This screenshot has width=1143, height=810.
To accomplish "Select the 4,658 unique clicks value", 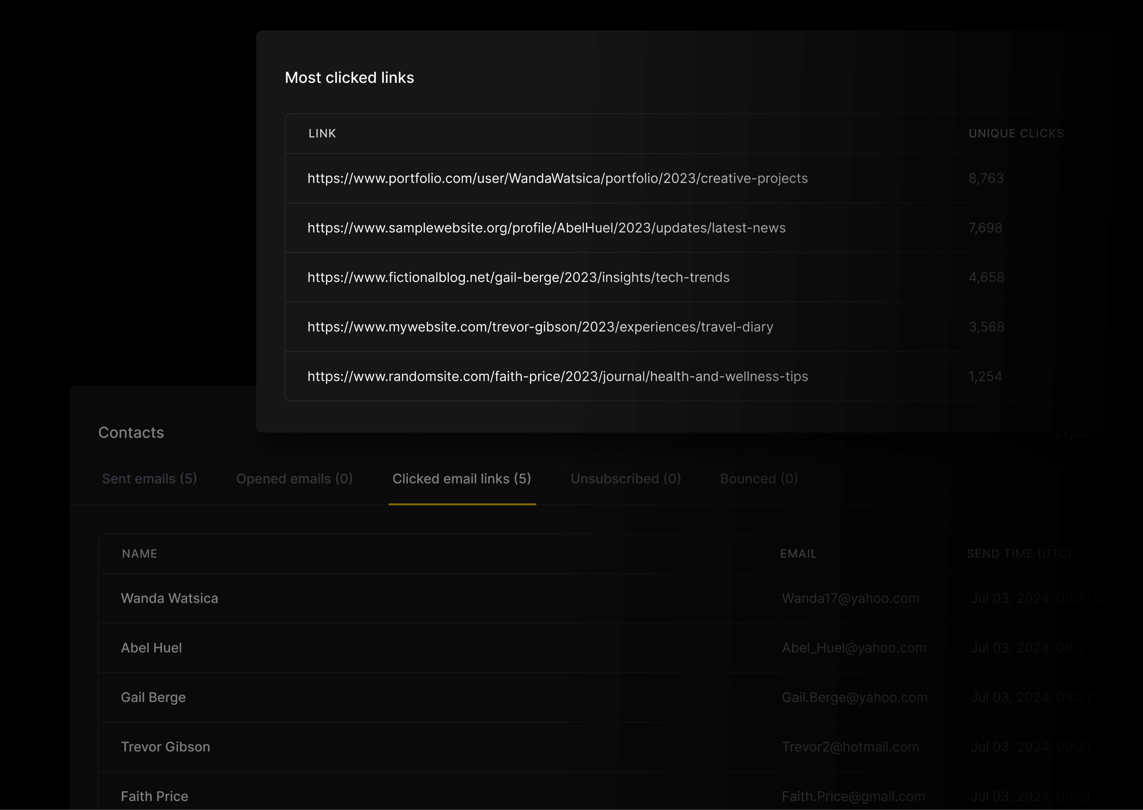I will (986, 277).
